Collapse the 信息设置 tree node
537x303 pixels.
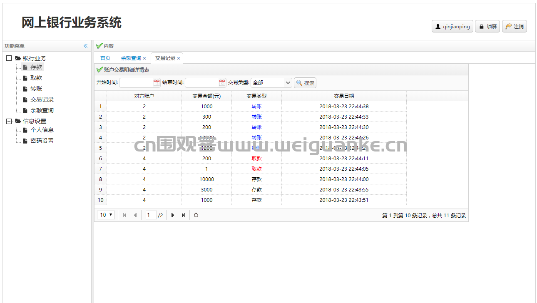[x=9, y=121]
